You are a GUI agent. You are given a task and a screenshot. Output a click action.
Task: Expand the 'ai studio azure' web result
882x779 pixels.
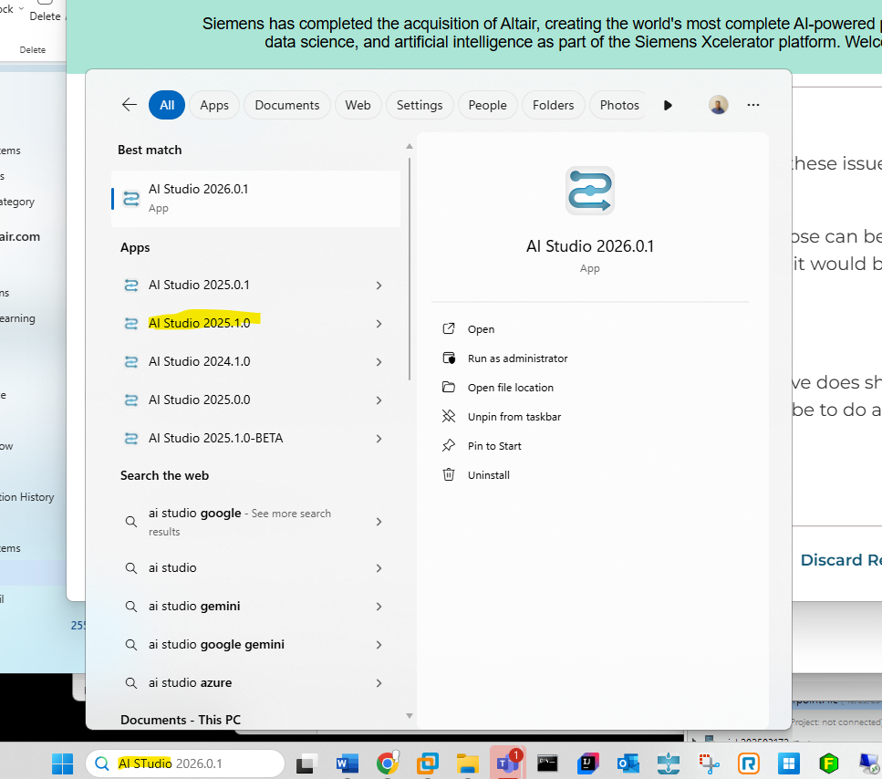379,683
